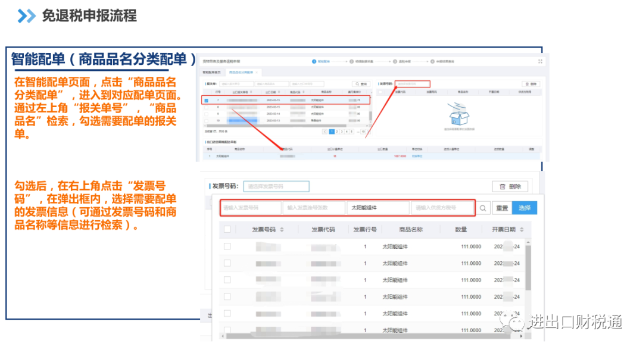Select page 2 in the pagination
Image resolution: width=643 pixels, height=350 pixels.
[x=336, y=132]
